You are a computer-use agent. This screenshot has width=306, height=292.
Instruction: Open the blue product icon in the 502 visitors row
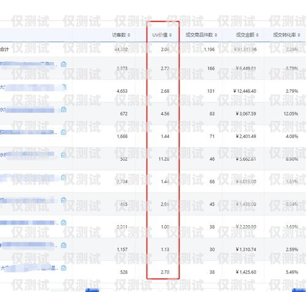tap(64, 155)
